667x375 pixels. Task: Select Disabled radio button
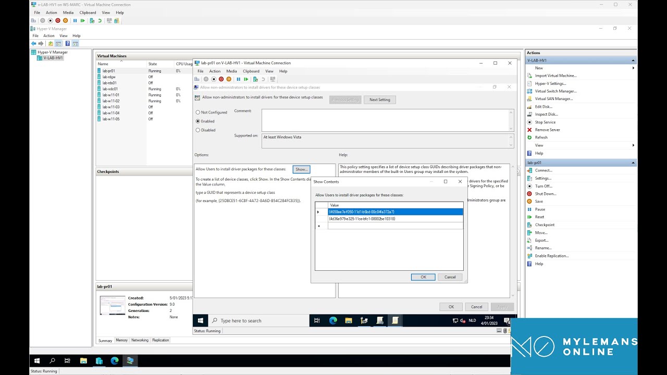point(198,130)
